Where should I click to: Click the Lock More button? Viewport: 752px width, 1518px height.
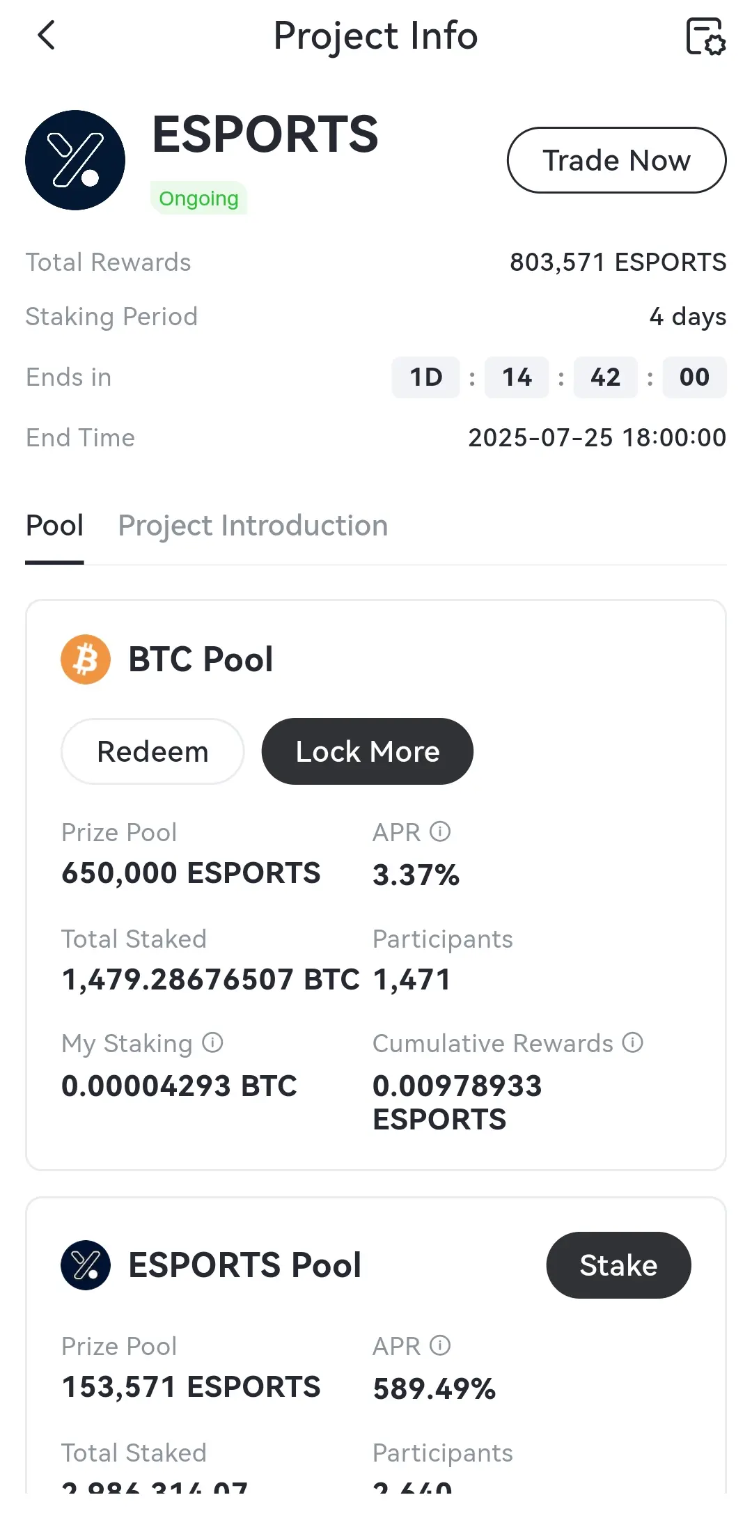click(368, 751)
